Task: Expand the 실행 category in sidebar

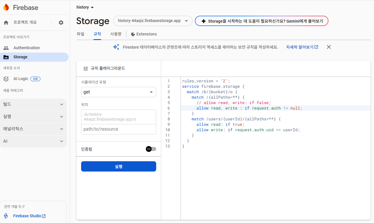Action: coord(33,117)
